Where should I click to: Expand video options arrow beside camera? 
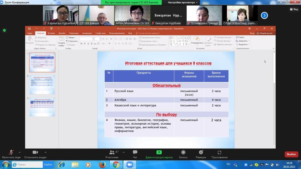click(45, 152)
